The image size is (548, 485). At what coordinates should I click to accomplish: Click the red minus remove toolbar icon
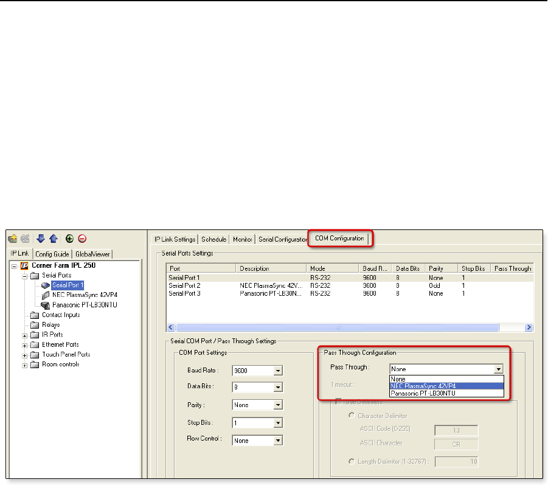click(x=82, y=239)
